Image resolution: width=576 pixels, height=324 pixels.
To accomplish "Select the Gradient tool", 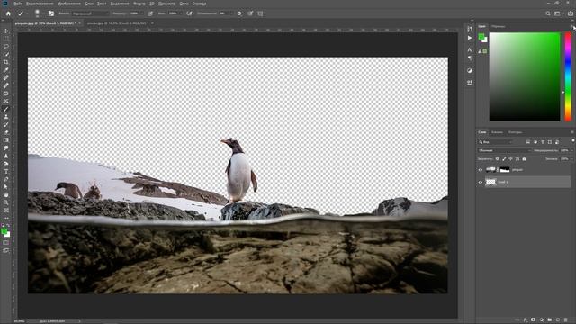I will pos(6,140).
